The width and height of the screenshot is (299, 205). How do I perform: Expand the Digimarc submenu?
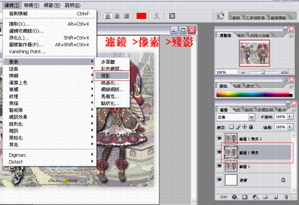pos(50,155)
